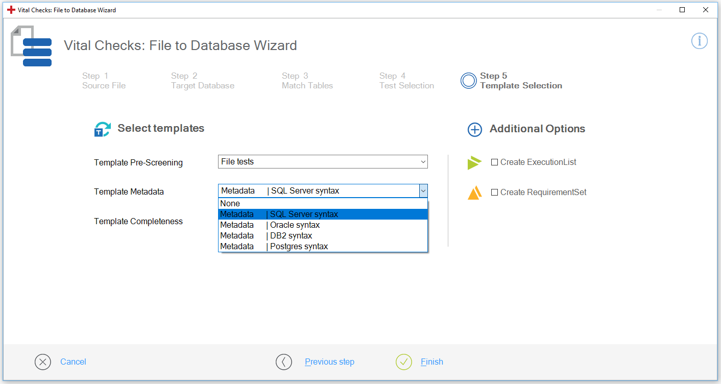This screenshot has width=721, height=384.
Task: Collapse the Template Metadata dropdown arrow
Action: coord(423,191)
